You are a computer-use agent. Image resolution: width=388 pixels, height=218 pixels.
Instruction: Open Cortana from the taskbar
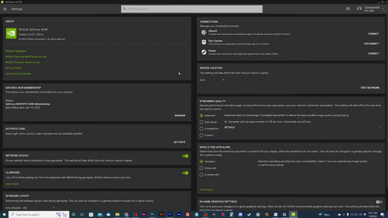(74, 215)
